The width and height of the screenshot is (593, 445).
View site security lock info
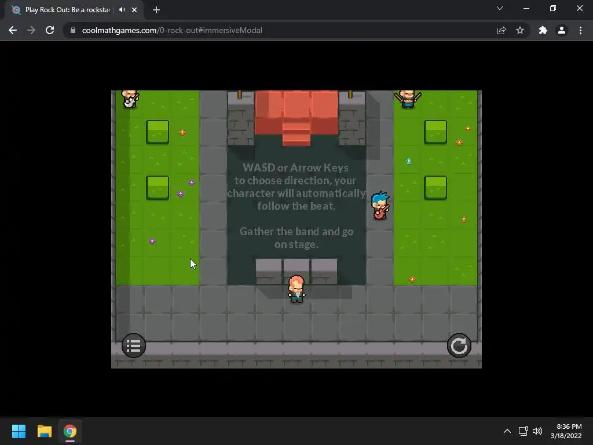(x=72, y=30)
